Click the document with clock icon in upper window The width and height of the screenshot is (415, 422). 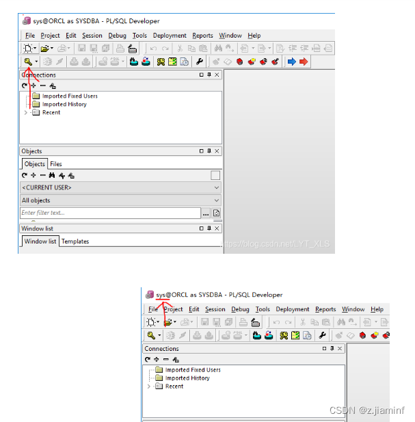[x=184, y=62]
